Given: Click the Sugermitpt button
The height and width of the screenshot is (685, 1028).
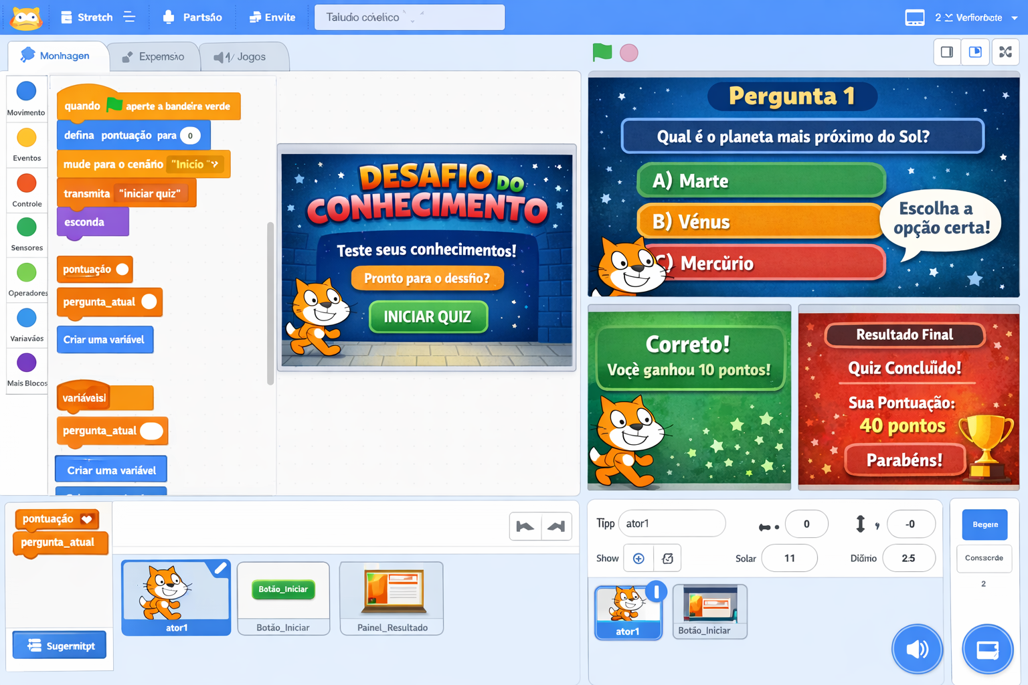Looking at the screenshot, I should click(x=60, y=646).
